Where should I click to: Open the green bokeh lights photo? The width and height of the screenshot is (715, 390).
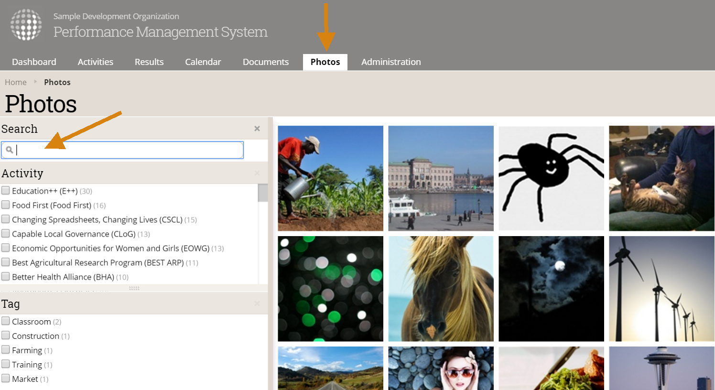pyautogui.click(x=331, y=289)
